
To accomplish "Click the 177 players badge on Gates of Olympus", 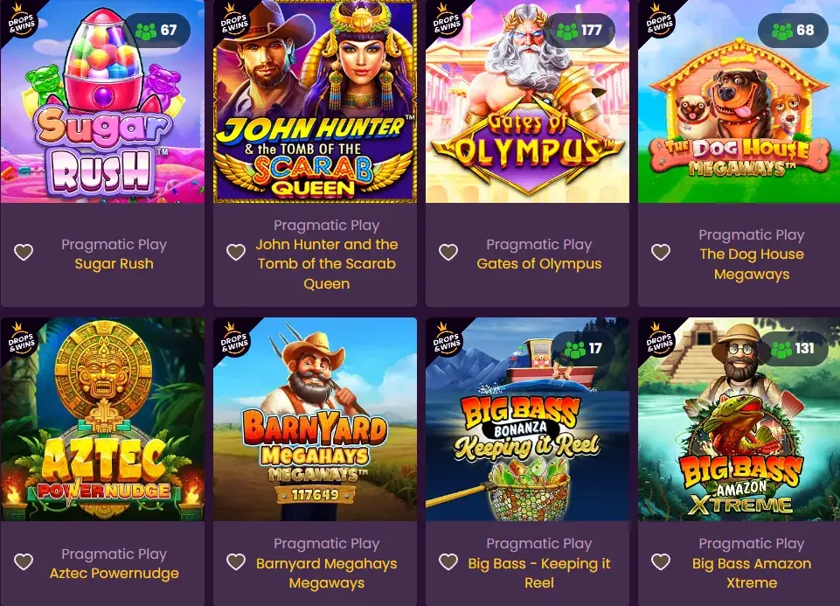I will 580,30.
